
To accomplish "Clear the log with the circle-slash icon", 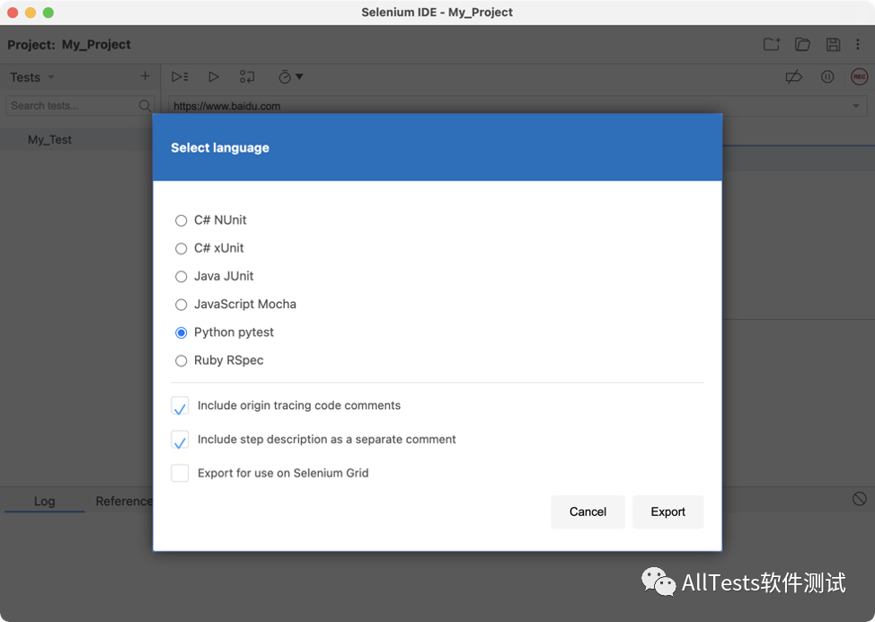I will [860, 499].
